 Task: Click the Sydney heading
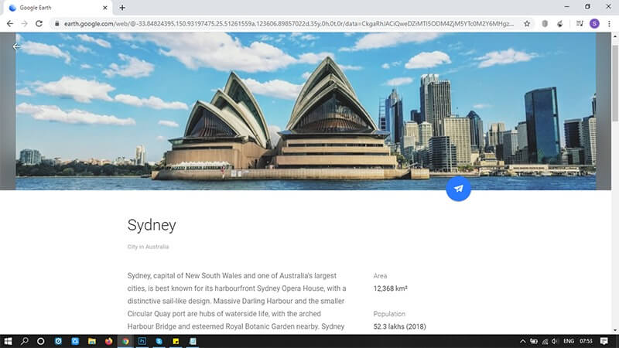(152, 225)
